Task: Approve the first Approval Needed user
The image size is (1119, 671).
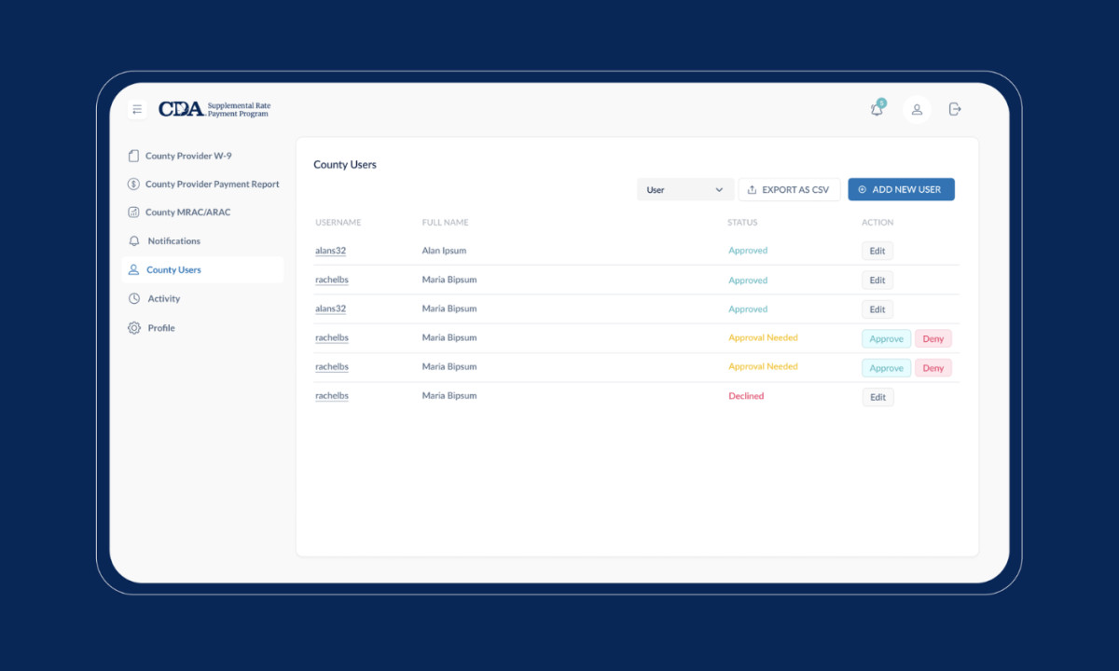Action: (x=886, y=338)
